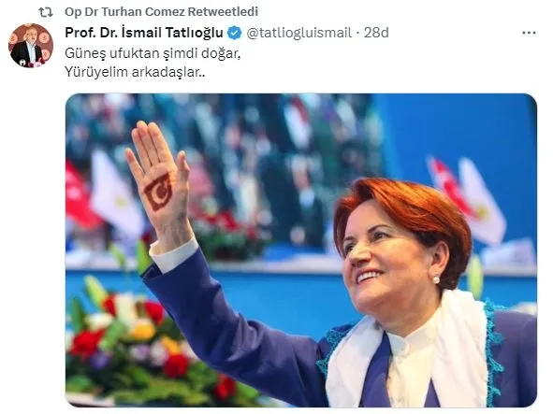Click the raised hand with painted flag
Screen dimensions: 553x414
160,183
